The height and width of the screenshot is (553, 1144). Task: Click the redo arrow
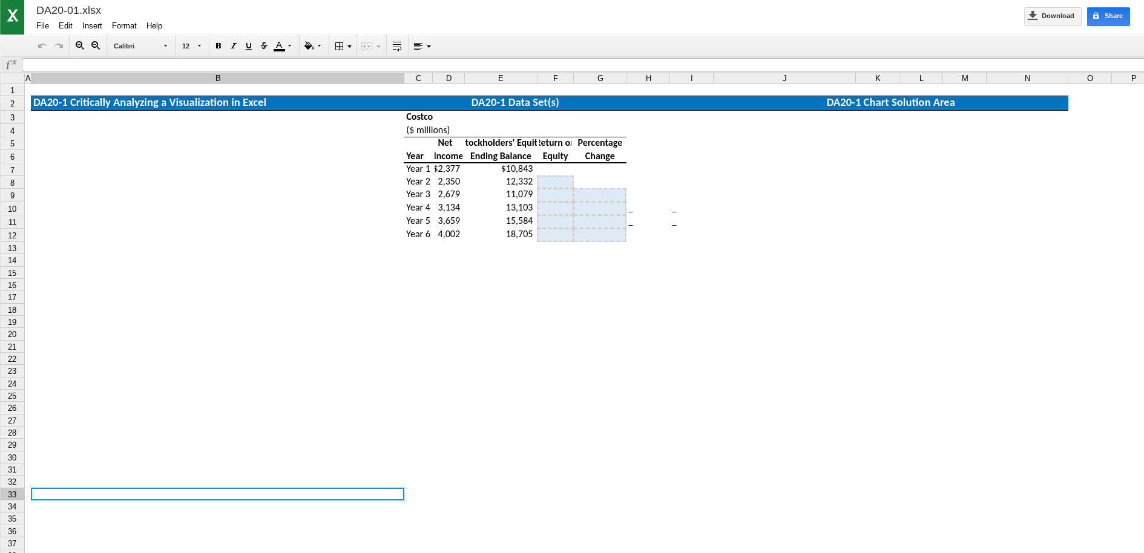(x=59, y=45)
